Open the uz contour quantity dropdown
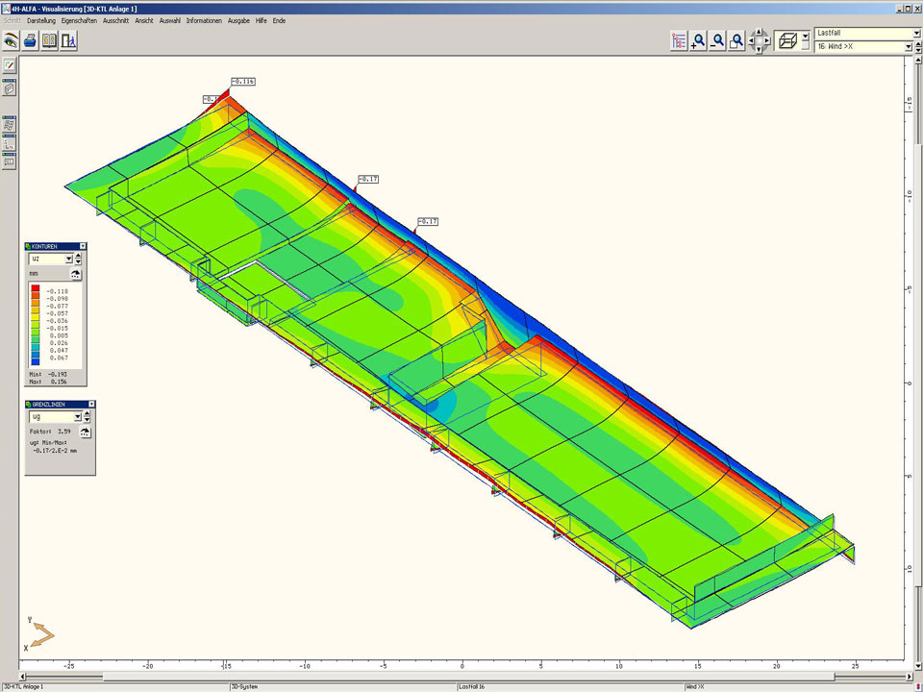Viewport: 923px width, 692px height. click(68, 259)
